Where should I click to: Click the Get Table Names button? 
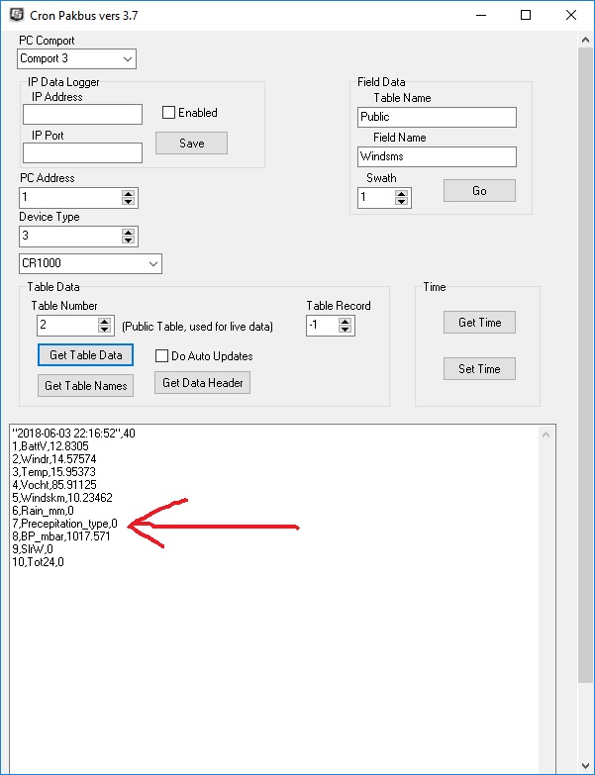[x=85, y=386]
